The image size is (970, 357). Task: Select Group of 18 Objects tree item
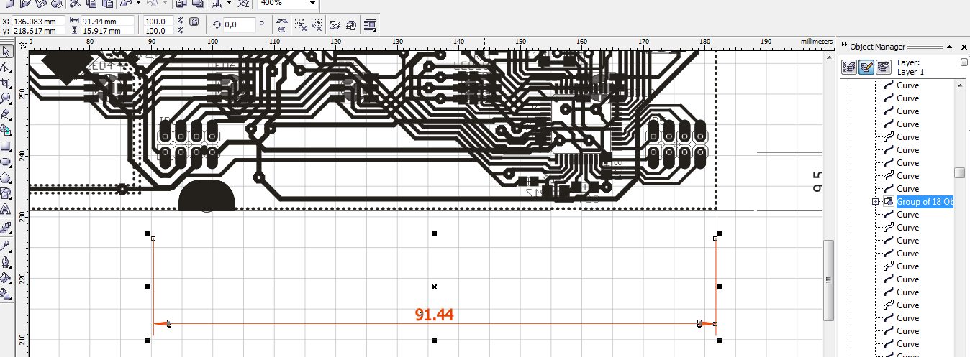click(924, 202)
